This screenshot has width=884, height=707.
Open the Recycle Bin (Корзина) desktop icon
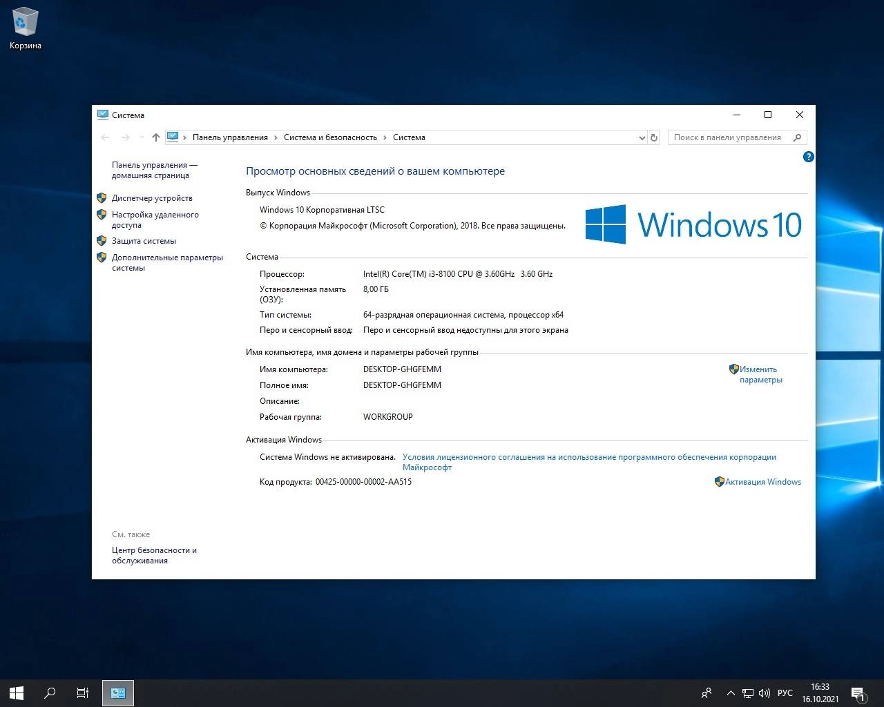click(25, 29)
